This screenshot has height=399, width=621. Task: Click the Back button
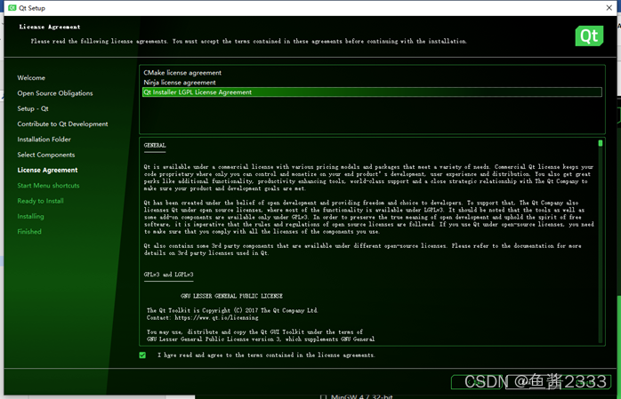coord(477,382)
